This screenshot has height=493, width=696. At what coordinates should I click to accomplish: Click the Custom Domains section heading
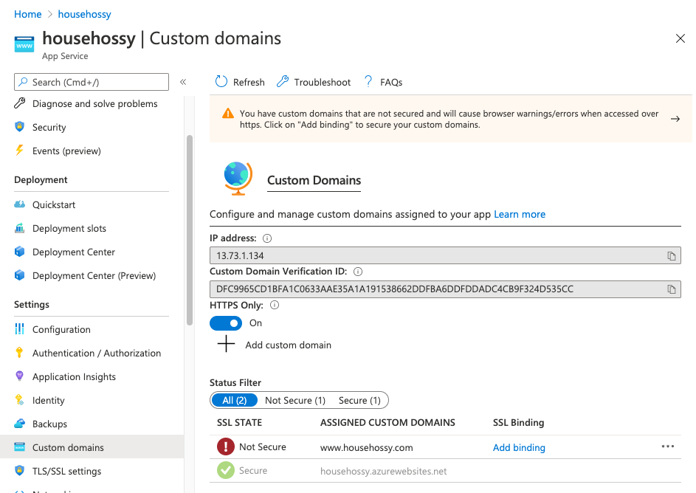tap(314, 180)
